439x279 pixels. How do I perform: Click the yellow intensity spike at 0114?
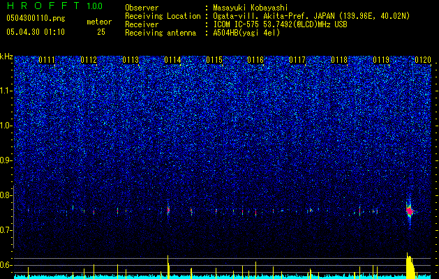[x=168, y=267]
